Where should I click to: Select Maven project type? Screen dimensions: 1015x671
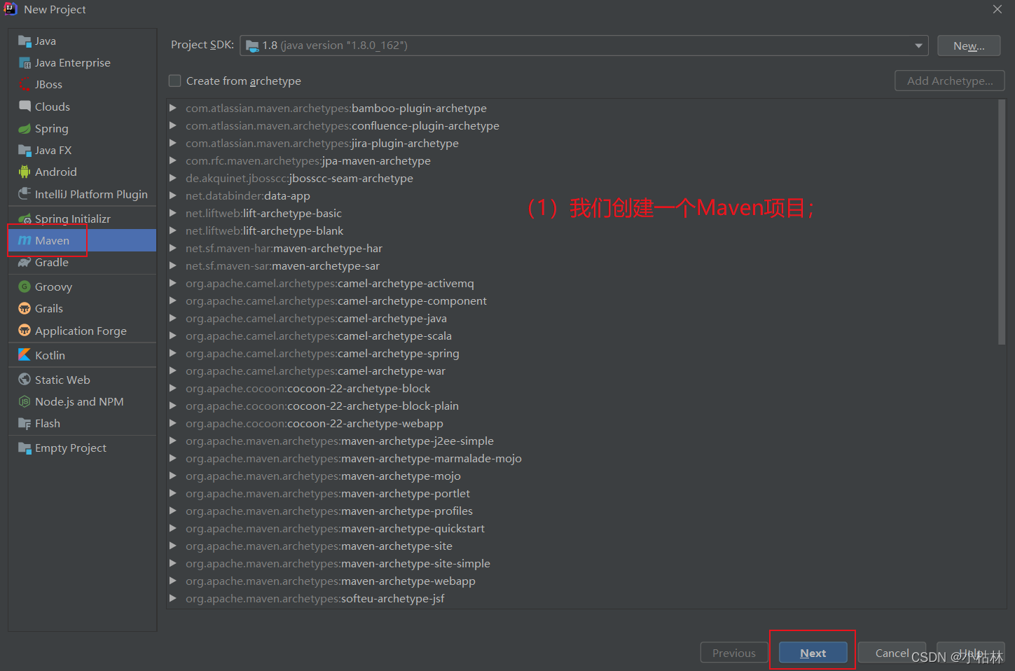coord(83,240)
